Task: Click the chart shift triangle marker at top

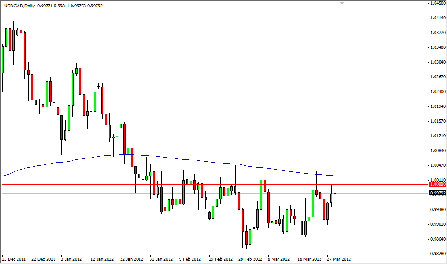Action: pyautogui.click(x=342, y=3)
